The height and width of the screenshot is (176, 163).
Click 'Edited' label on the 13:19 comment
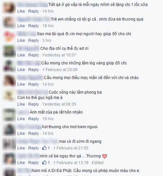coord(97,163)
